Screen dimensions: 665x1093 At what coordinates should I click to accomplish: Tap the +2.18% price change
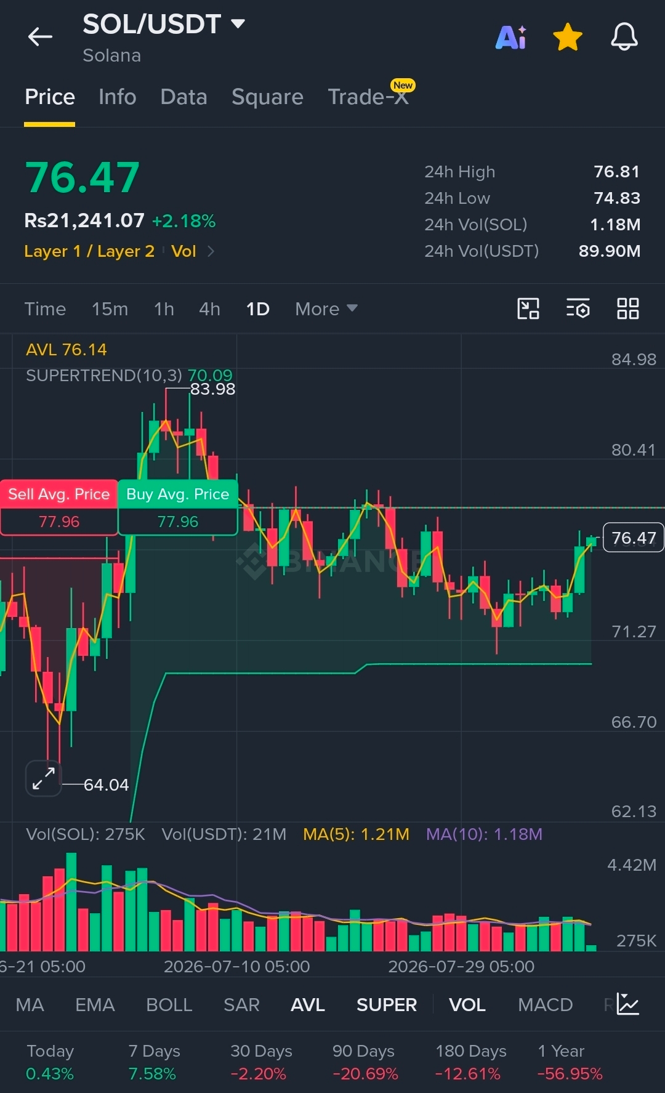point(184,221)
